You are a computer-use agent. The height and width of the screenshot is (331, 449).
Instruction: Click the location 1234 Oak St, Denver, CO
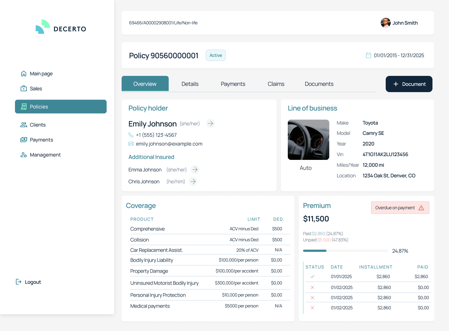click(x=389, y=176)
